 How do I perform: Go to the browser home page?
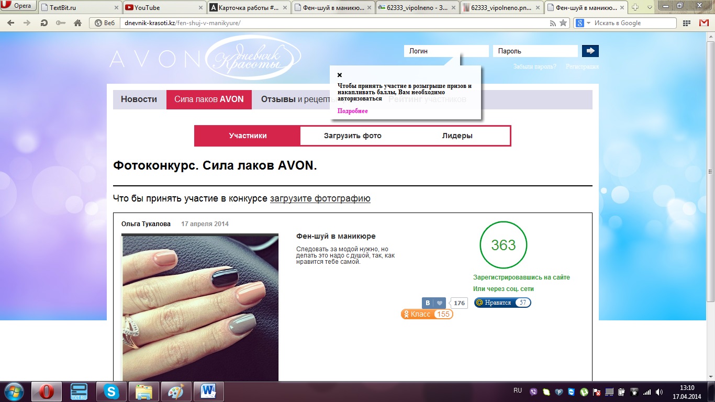click(77, 23)
